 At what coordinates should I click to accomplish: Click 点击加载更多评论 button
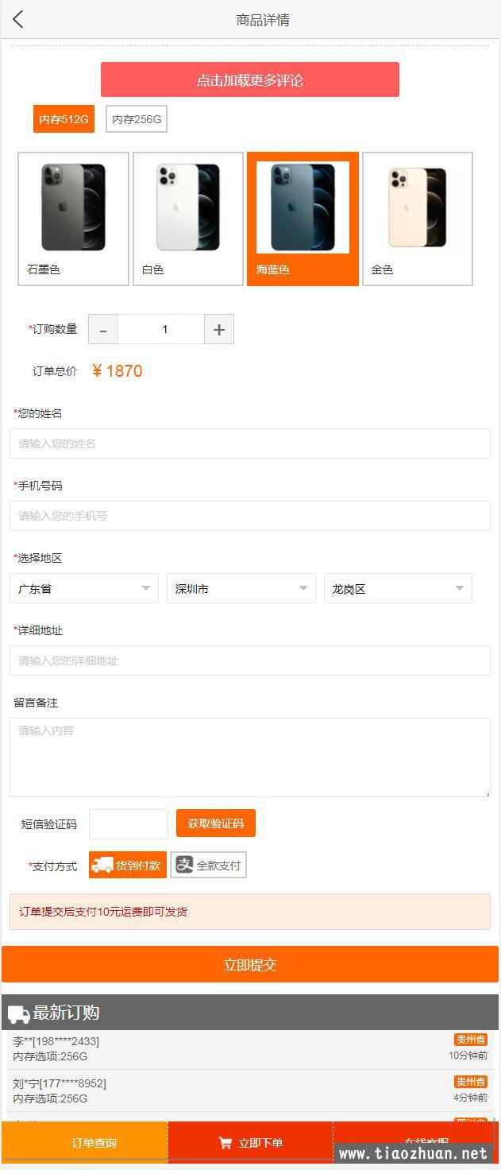pos(250,79)
